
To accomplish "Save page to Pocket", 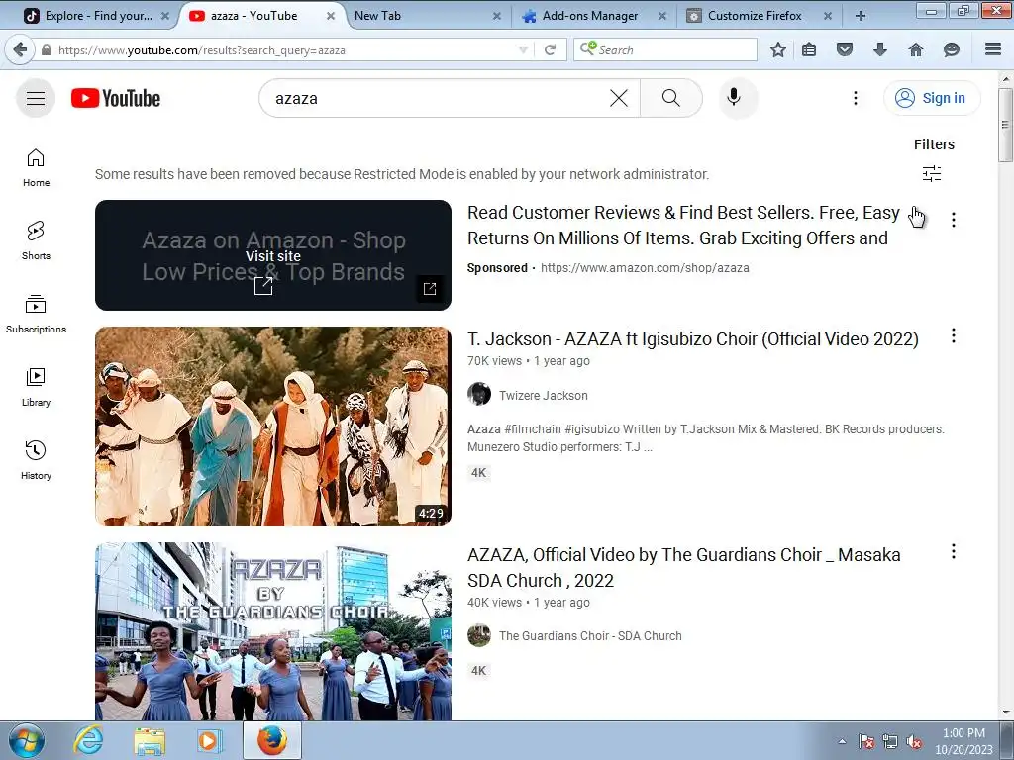I will [x=845, y=49].
